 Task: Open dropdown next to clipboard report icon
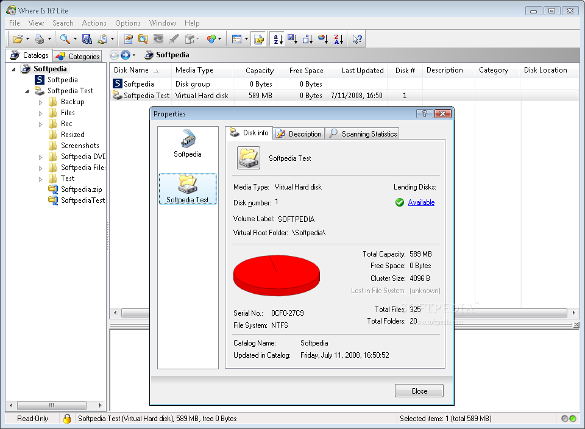[112, 39]
